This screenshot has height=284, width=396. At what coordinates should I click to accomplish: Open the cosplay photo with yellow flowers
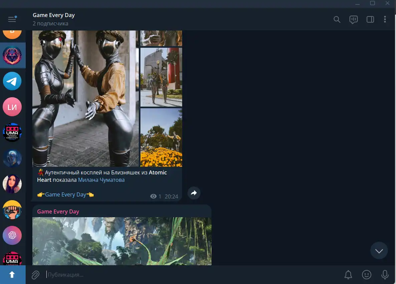coord(161,137)
